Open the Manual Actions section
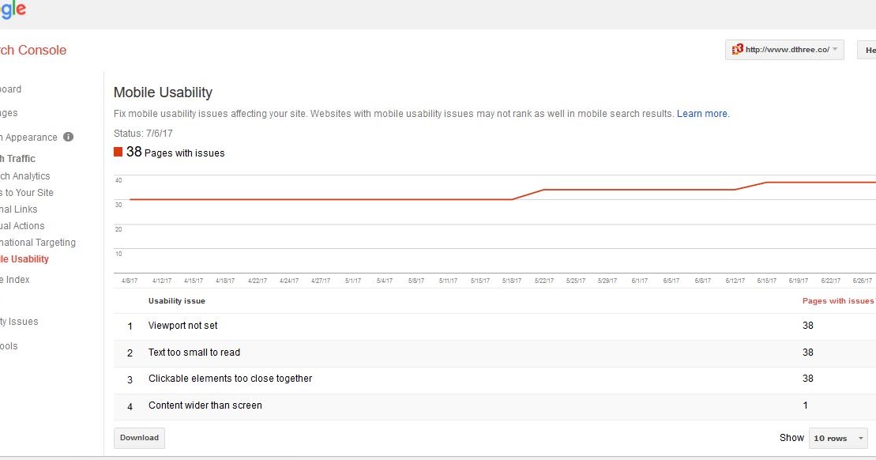Viewport: 876px width, 460px height. 21,225
